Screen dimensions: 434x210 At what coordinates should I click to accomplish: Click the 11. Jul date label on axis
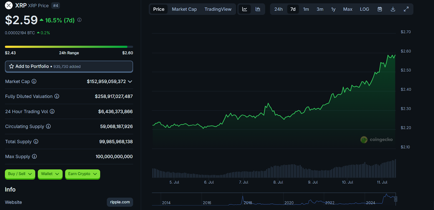coord(382,182)
